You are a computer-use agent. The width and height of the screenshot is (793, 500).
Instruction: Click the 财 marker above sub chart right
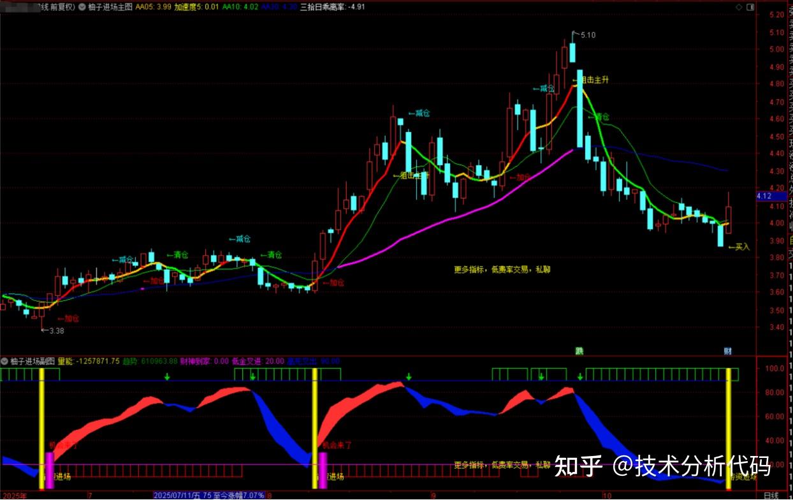(727, 351)
